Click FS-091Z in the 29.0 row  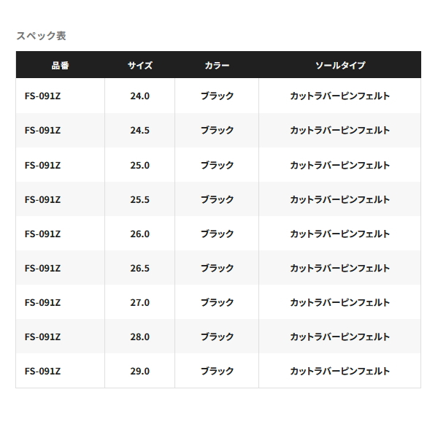(x=42, y=372)
